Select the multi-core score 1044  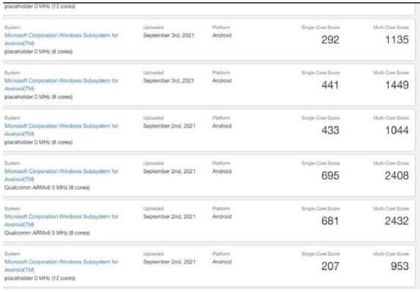[x=397, y=131]
